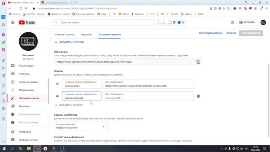This screenshot has width=270, height=152.
Task: Click the link title field containing яндекс дзен
Action: (x=81, y=84)
